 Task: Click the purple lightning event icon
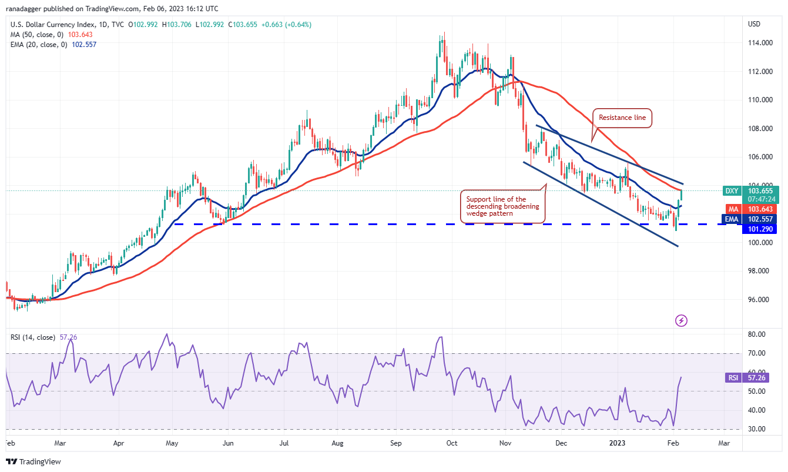[x=681, y=320]
